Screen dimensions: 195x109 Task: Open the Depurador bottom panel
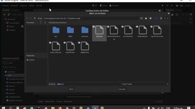[50, 101]
